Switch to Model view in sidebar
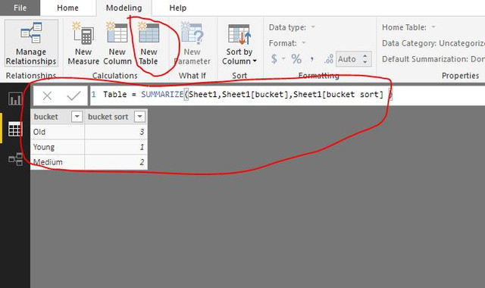 [x=15, y=159]
